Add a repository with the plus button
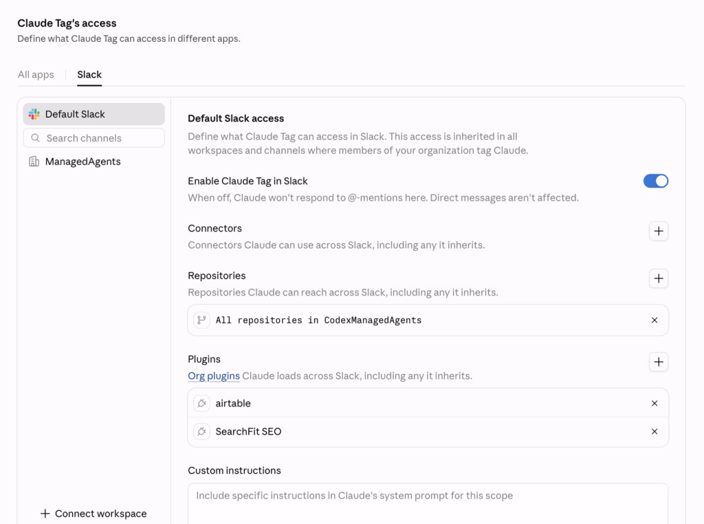The image size is (704, 524). point(658,279)
